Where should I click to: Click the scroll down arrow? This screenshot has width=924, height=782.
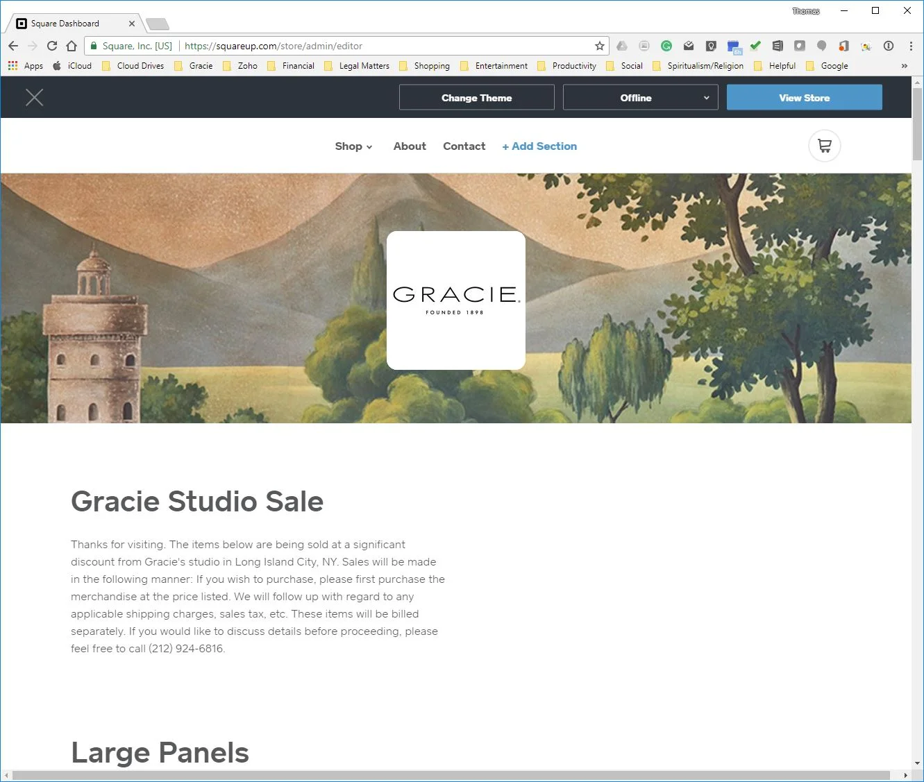(917, 764)
